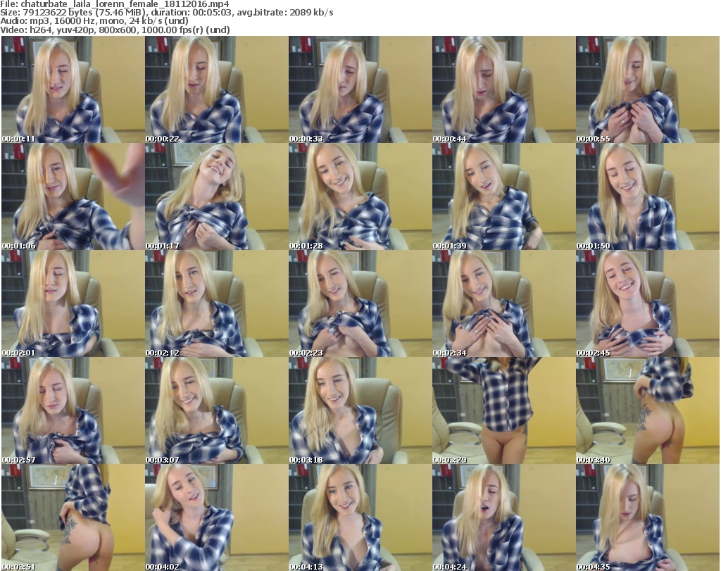Select the thumbnail stamped 00:04:35
Screen dimensions: 721x571
click(648, 517)
